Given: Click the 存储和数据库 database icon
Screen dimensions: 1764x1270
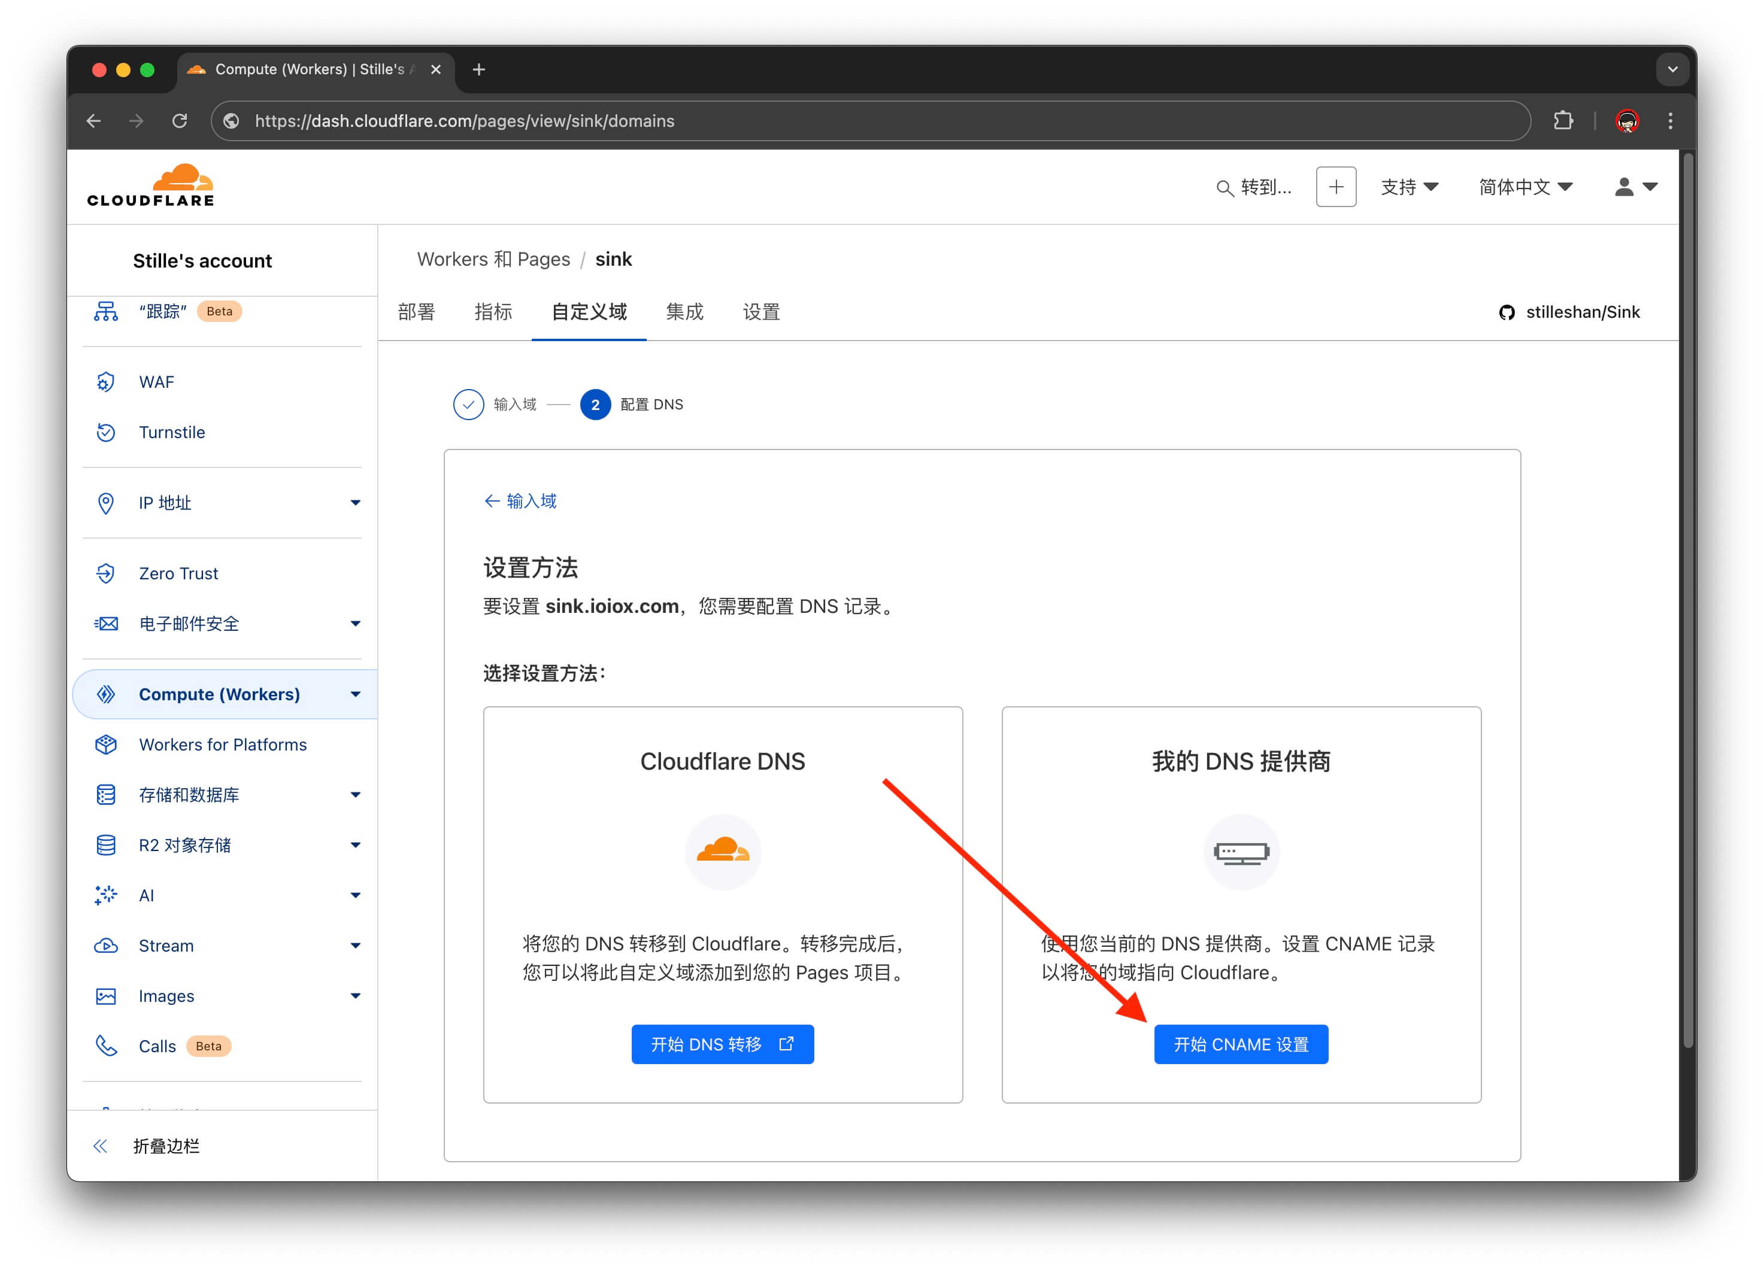Looking at the screenshot, I should [x=106, y=794].
